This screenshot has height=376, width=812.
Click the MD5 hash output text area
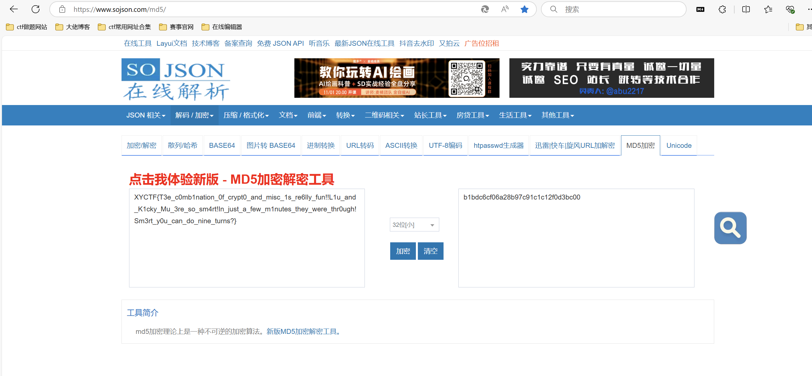pyautogui.click(x=576, y=238)
